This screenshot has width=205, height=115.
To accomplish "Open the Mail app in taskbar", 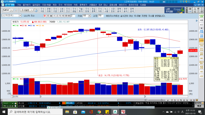I will point(83,112).
